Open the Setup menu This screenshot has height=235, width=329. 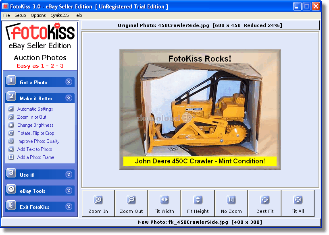(x=20, y=15)
